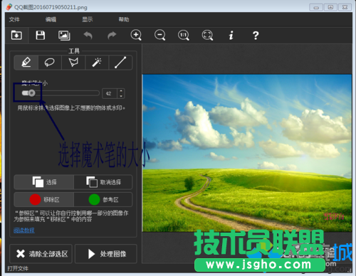Click the brush size slider handle
356x276 pixels.
pos(31,93)
